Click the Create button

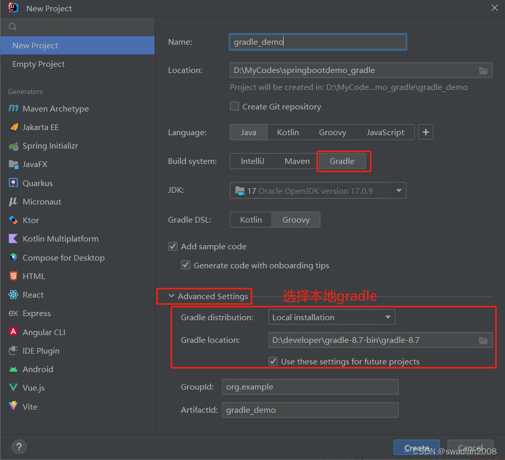(x=416, y=447)
